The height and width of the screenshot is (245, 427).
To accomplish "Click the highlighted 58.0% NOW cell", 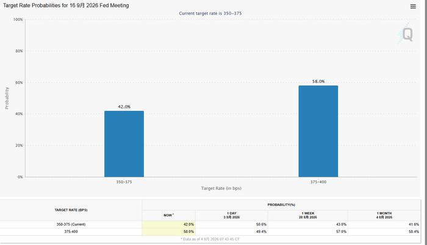I will coord(168,232).
